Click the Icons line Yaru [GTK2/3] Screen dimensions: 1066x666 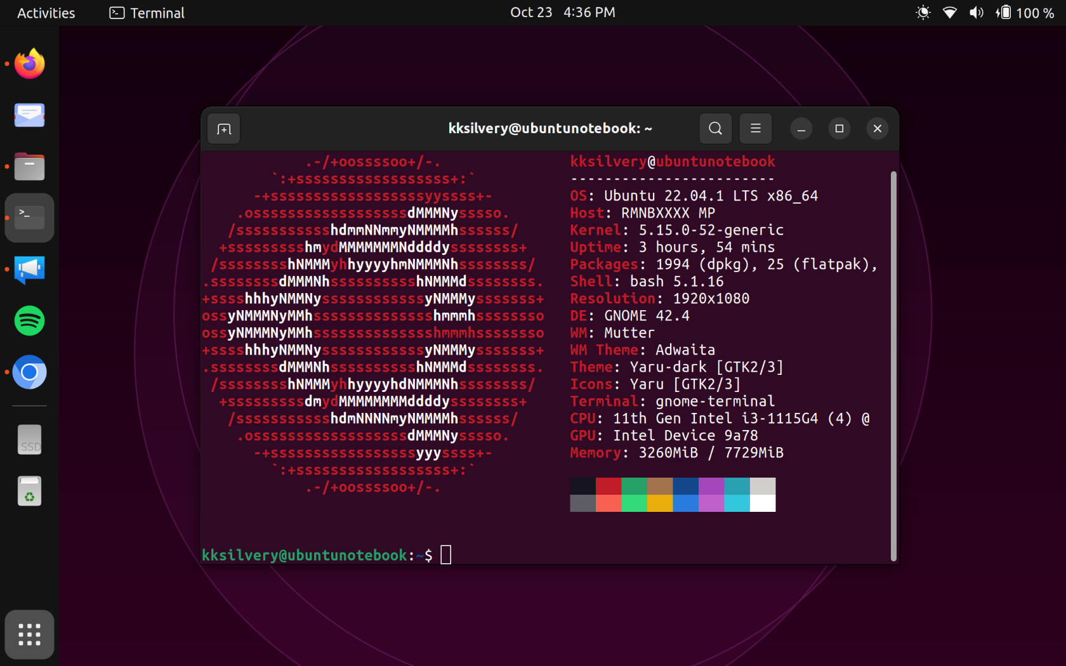click(655, 384)
